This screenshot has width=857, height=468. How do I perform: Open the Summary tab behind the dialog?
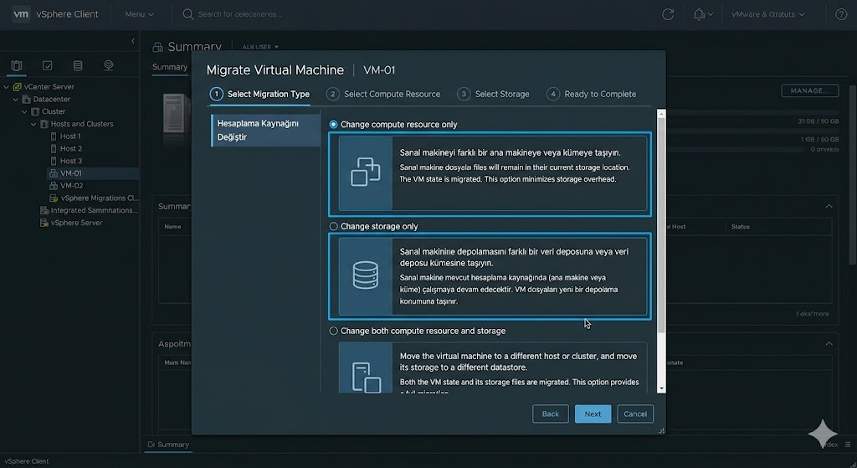point(169,67)
